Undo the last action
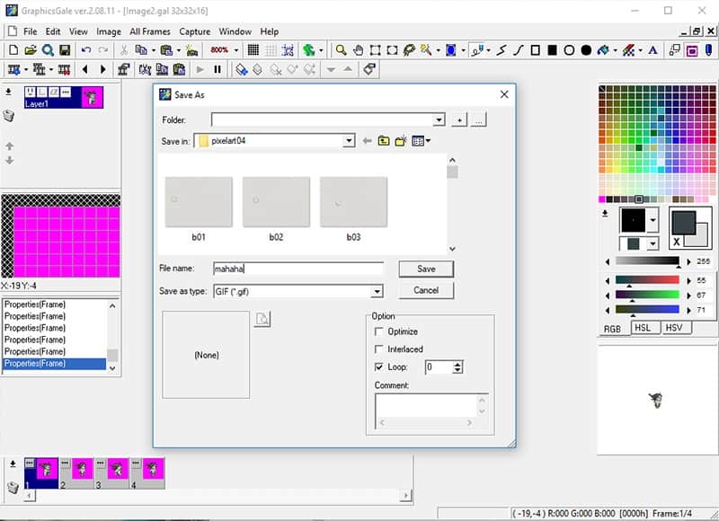Image resolution: width=719 pixels, height=521 pixels. pyautogui.click(x=85, y=50)
